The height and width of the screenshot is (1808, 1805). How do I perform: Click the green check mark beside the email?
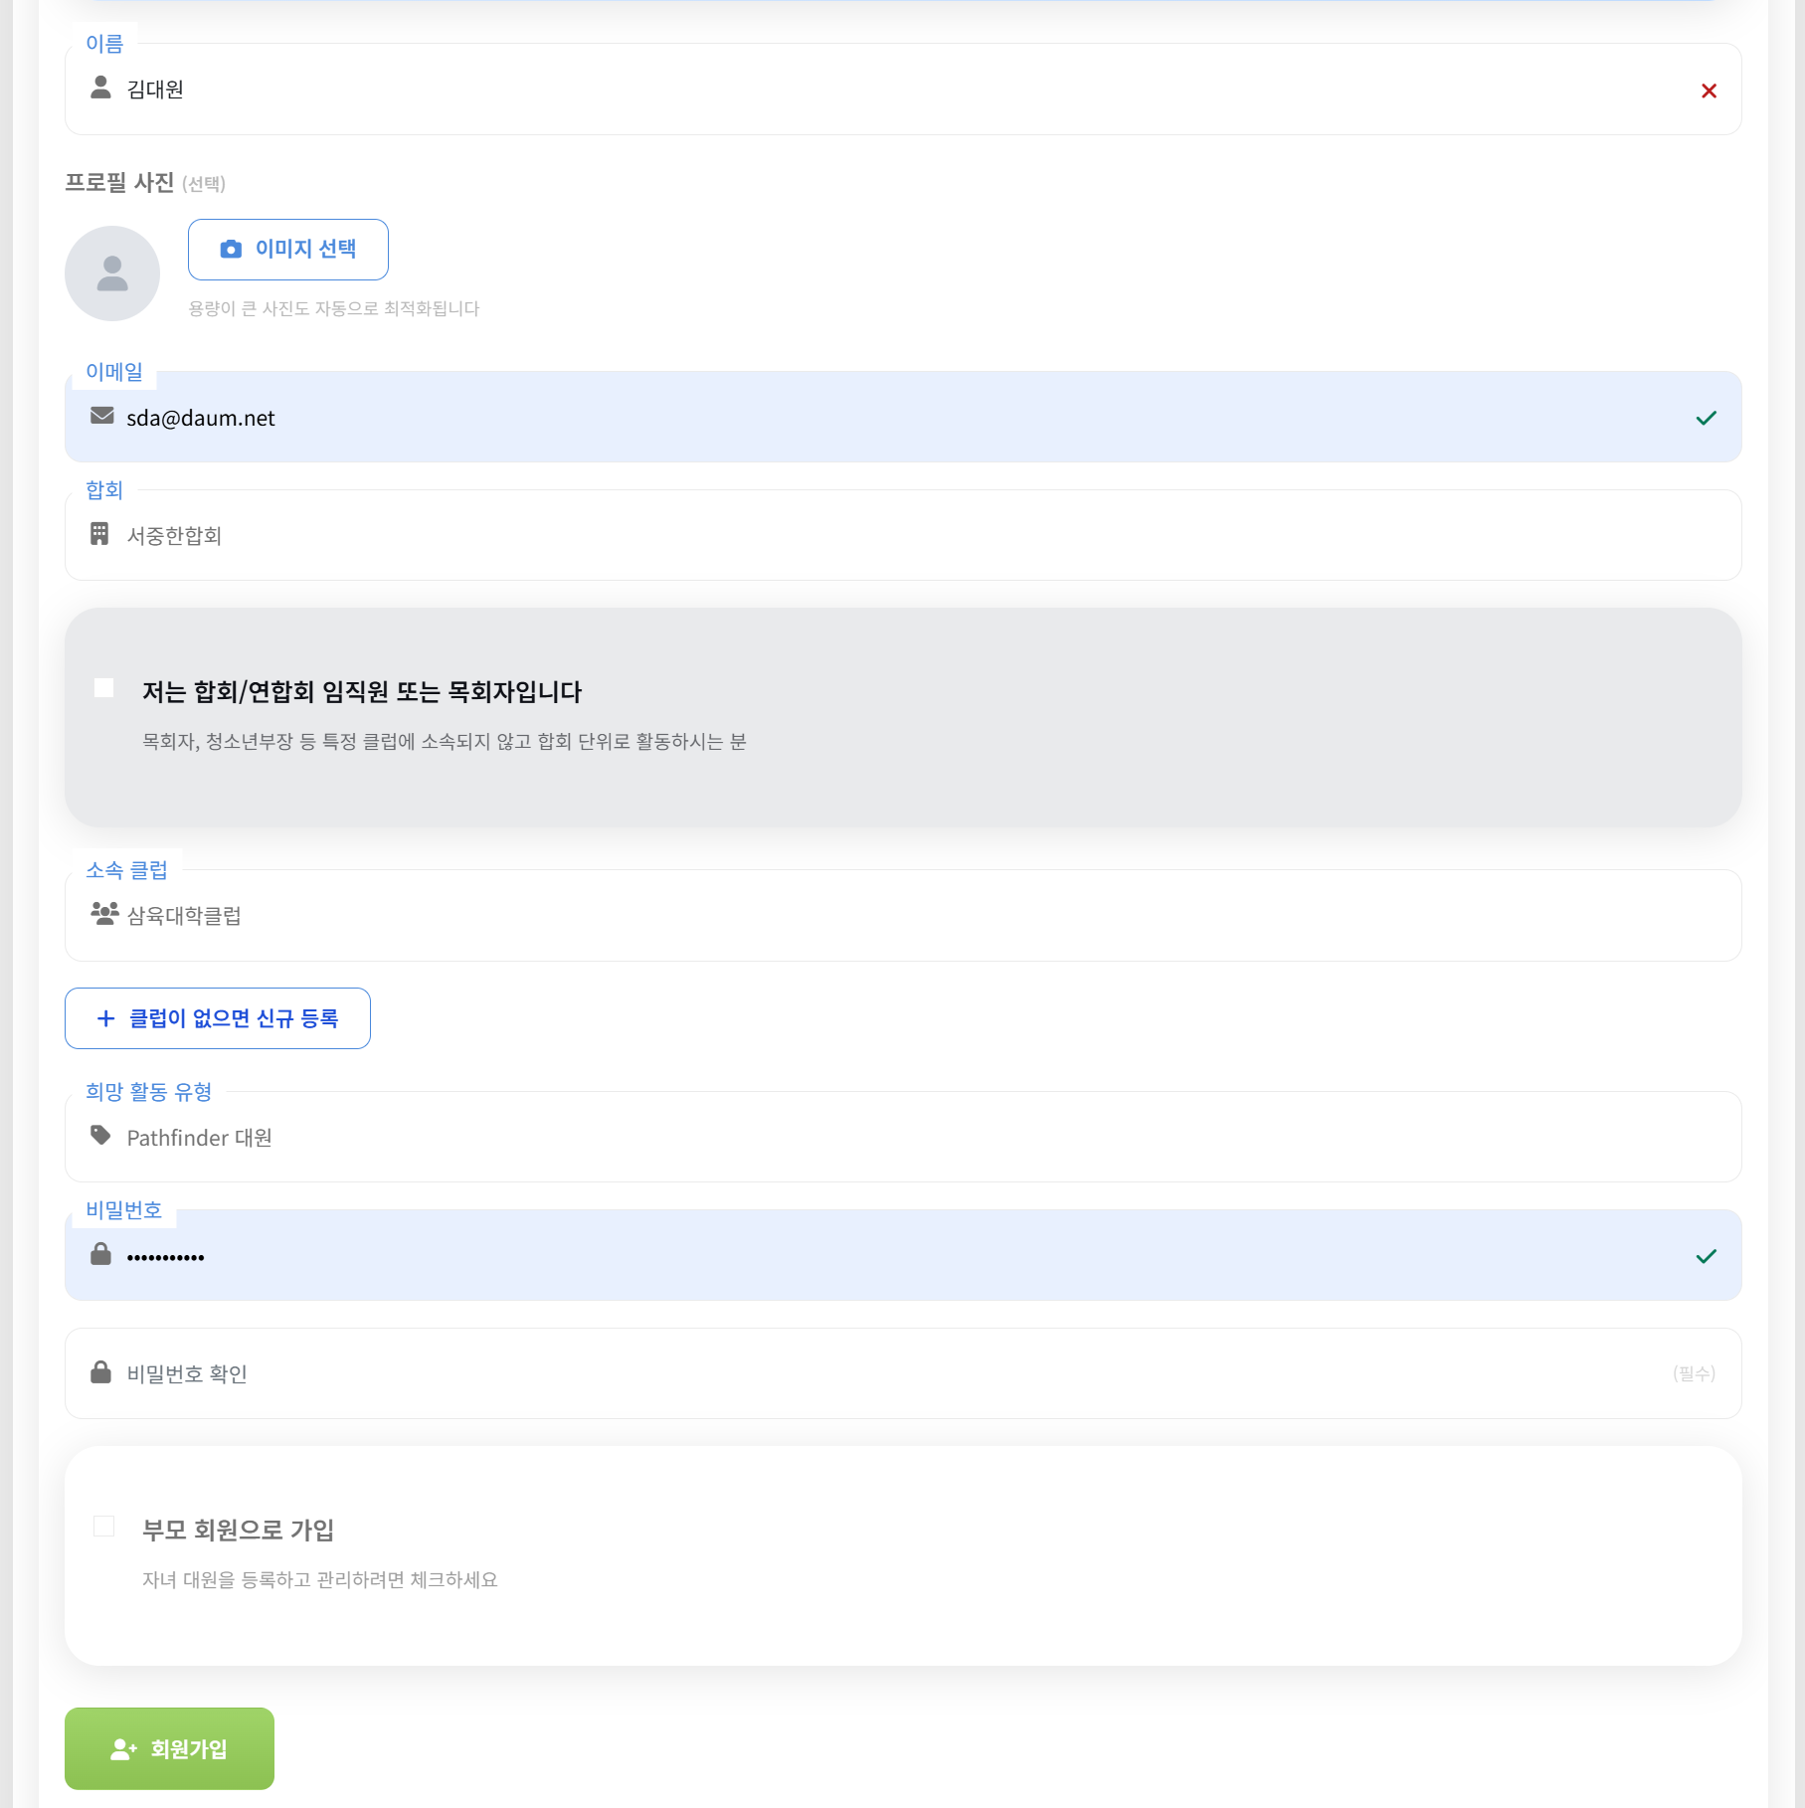coord(1708,418)
